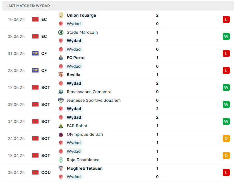This screenshot has height=184, width=237.
Task: Open the Raja Casablanca team link
Action: [83, 160]
